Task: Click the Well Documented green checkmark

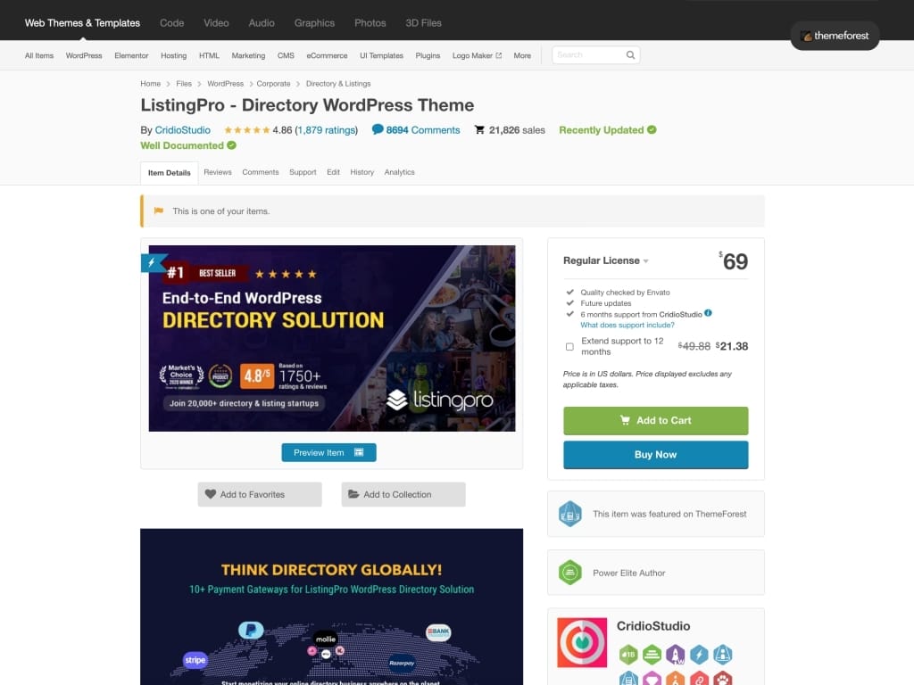Action: click(231, 145)
